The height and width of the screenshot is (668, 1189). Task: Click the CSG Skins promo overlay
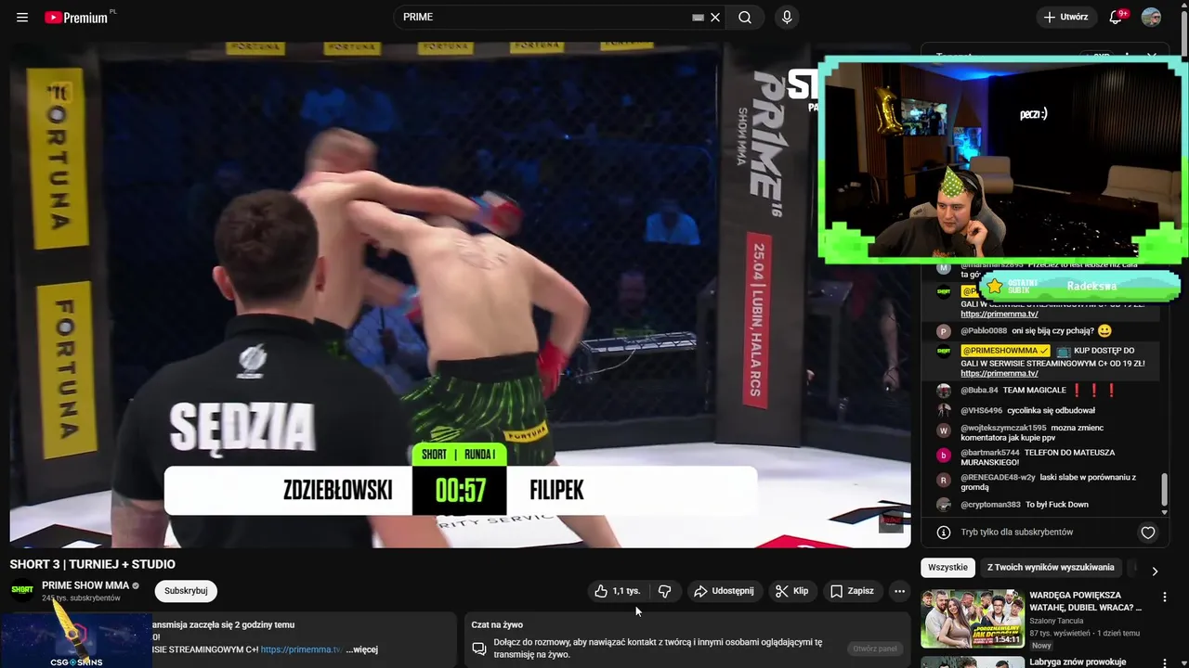click(x=76, y=640)
